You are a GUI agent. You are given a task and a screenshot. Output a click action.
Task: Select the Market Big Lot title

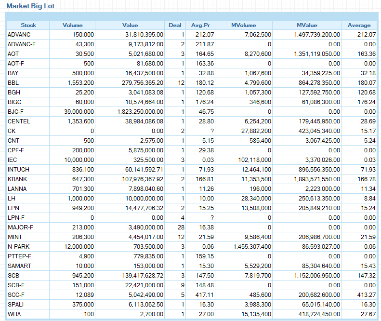click(30, 6)
